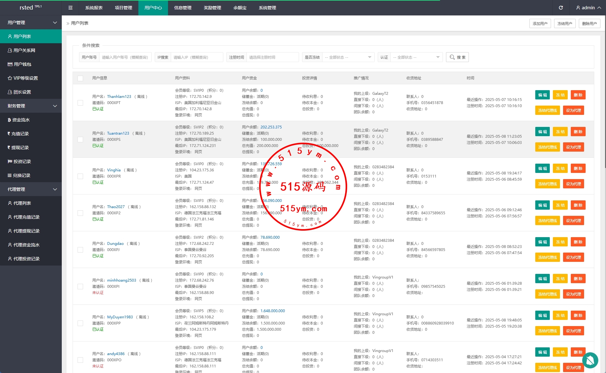
Task: Click the refresh icon in top bar
Action: click(x=561, y=8)
